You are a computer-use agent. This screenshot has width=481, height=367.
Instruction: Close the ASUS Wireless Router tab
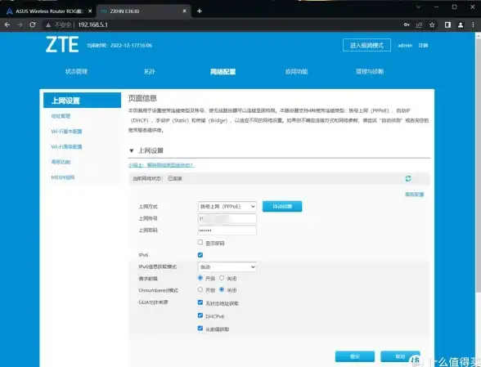(x=90, y=11)
